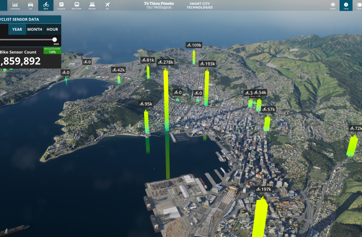362x237 pixels.
Task: Select the HOUR time range
Action: (x=52, y=29)
